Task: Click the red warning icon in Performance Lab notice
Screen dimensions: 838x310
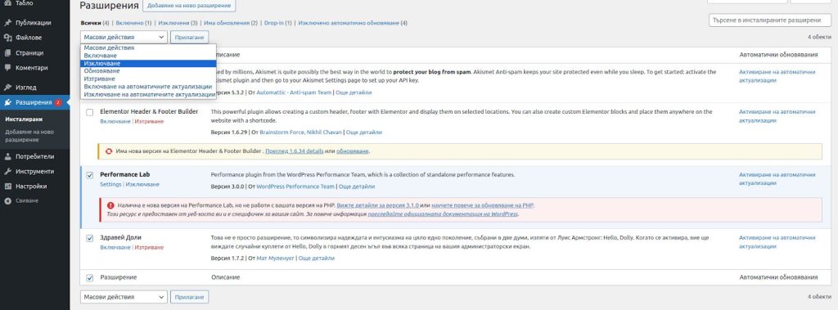Action: pos(110,205)
